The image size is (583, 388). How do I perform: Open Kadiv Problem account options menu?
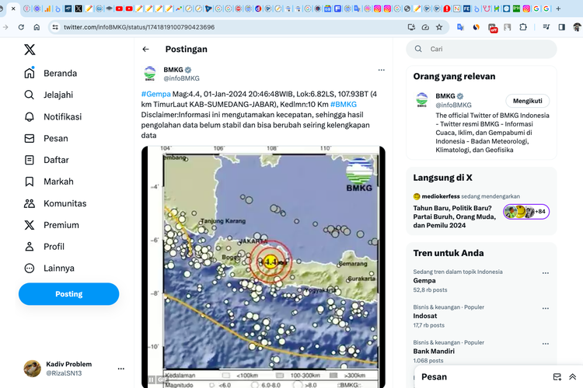pyautogui.click(x=120, y=369)
